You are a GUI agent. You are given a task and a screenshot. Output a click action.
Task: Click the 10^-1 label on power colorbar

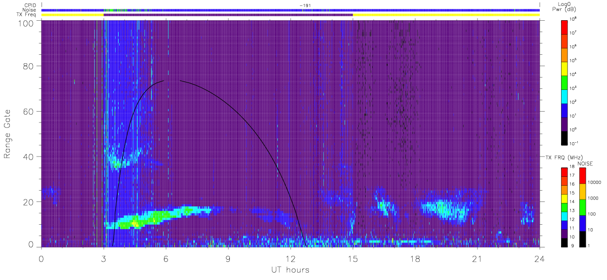tap(575, 143)
